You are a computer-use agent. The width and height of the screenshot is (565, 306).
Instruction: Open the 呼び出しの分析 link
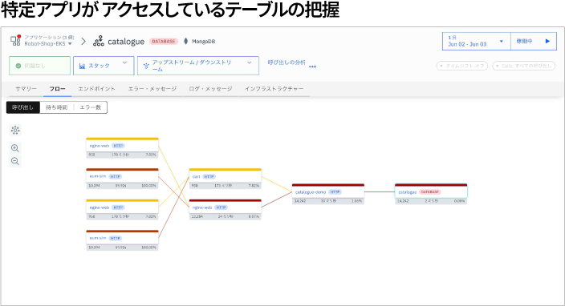[287, 62]
